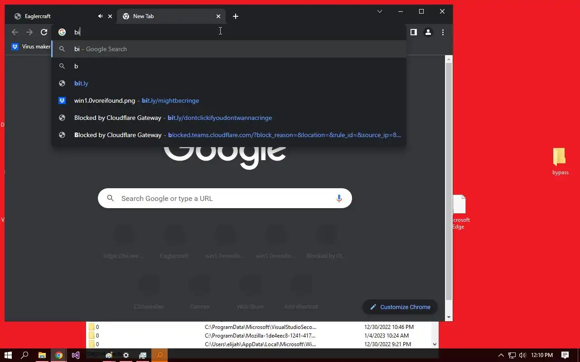Open the Chrome three-dot menu
The width and height of the screenshot is (580, 362).
pyautogui.click(x=443, y=32)
